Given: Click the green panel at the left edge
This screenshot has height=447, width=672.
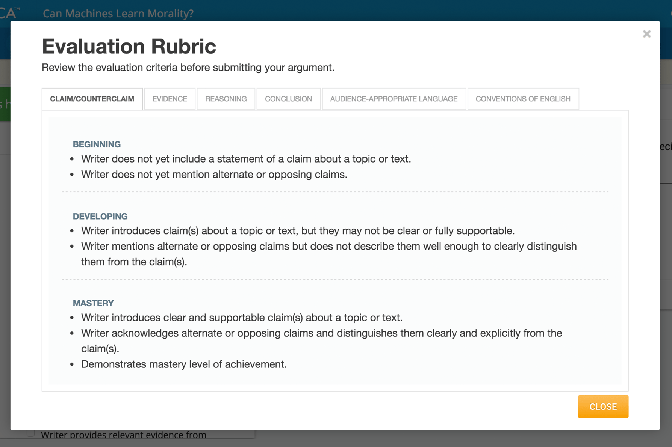Looking at the screenshot, I should [5, 104].
